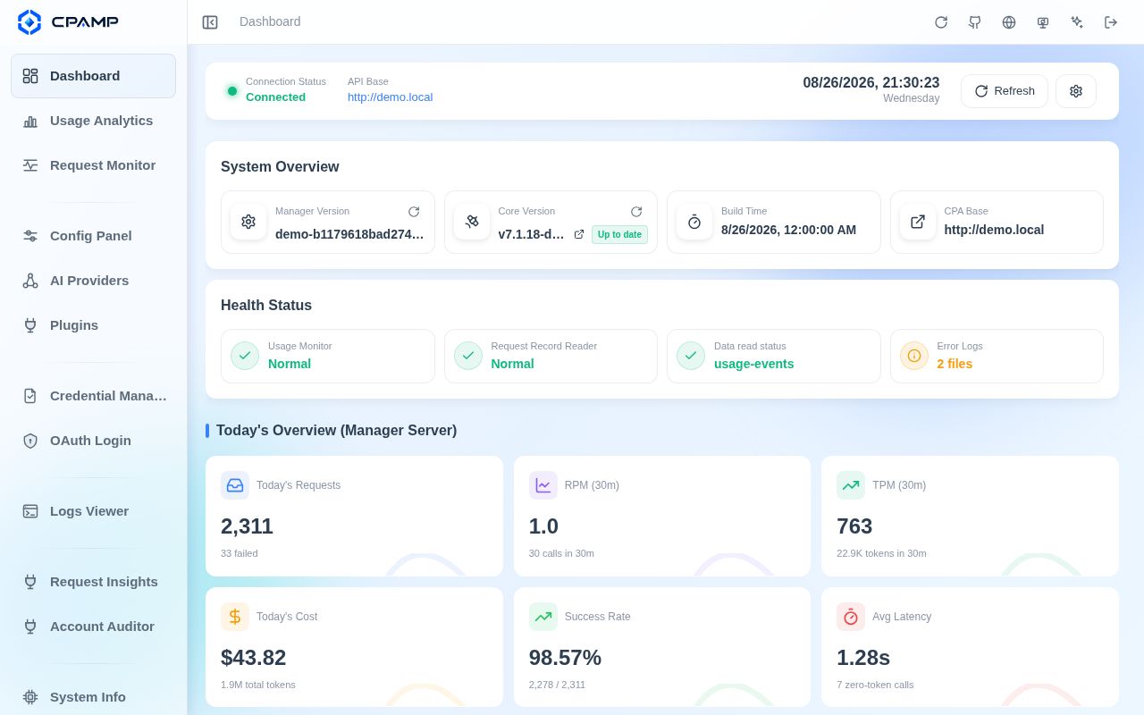1144x715 pixels.
Task: Go to OAuth Login
Action: pos(93,441)
